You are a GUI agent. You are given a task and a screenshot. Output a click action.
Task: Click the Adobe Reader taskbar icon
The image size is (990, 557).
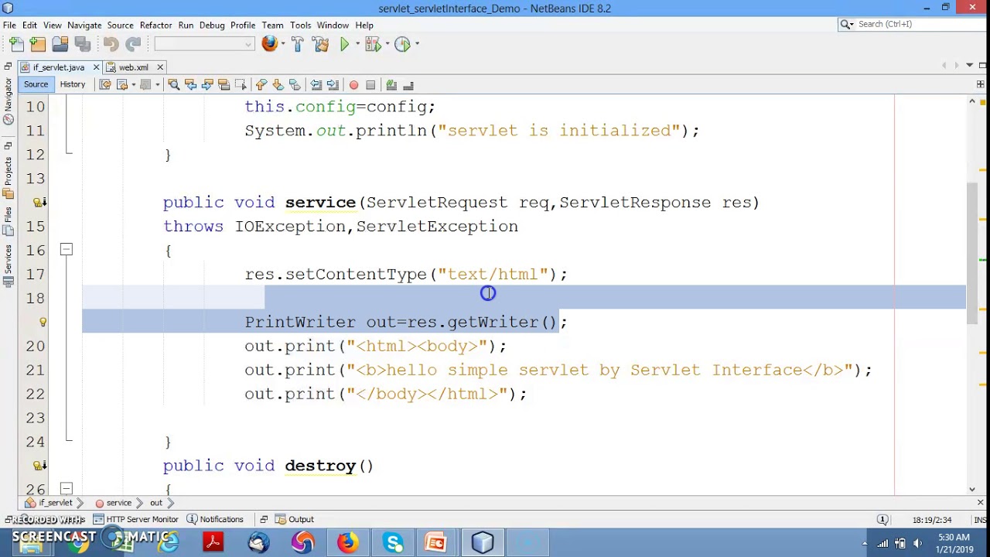coord(213,542)
